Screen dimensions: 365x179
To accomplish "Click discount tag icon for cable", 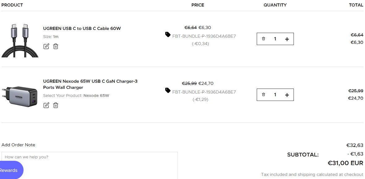I will pos(168,35).
